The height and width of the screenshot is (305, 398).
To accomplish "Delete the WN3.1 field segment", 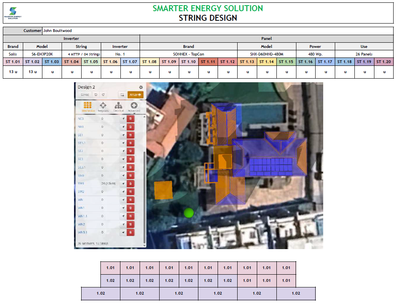I will (x=130, y=232).
